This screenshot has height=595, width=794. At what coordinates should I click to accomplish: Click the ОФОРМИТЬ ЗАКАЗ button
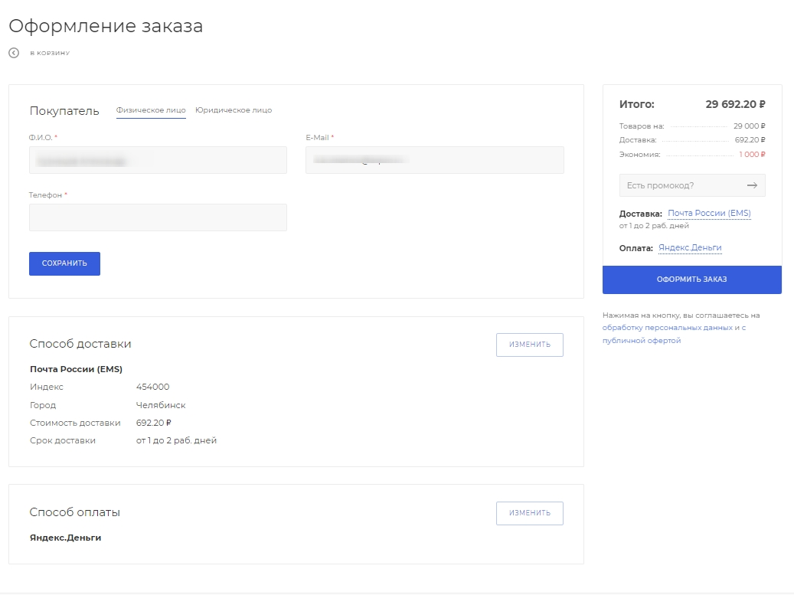click(691, 280)
